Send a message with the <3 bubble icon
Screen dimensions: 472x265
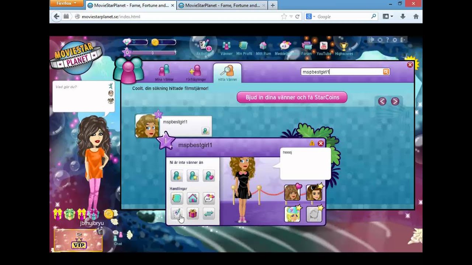pyautogui.click(x=209, y=198)
